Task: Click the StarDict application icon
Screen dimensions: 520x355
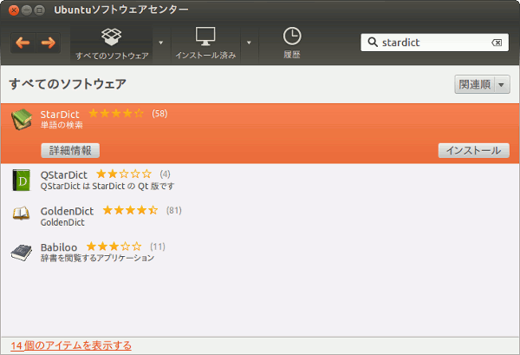Action: coord(23,121)
